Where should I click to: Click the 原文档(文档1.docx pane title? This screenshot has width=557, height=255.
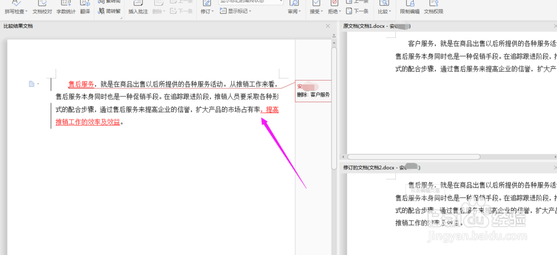point(377,26)
